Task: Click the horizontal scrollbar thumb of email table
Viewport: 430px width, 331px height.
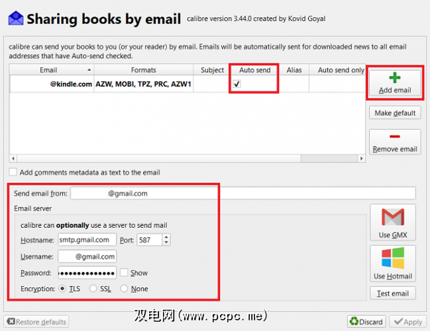Action: click(159, 158)
